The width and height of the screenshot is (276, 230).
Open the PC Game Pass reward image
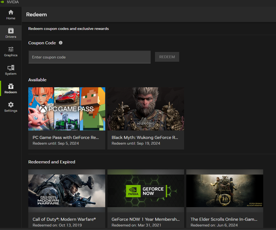[x=67, y=109]
